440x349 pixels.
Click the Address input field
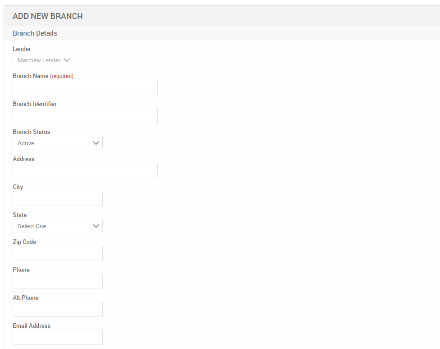click(x=85, y=170)
